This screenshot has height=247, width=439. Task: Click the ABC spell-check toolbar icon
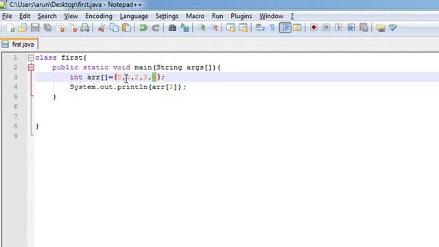click(393, 27)
